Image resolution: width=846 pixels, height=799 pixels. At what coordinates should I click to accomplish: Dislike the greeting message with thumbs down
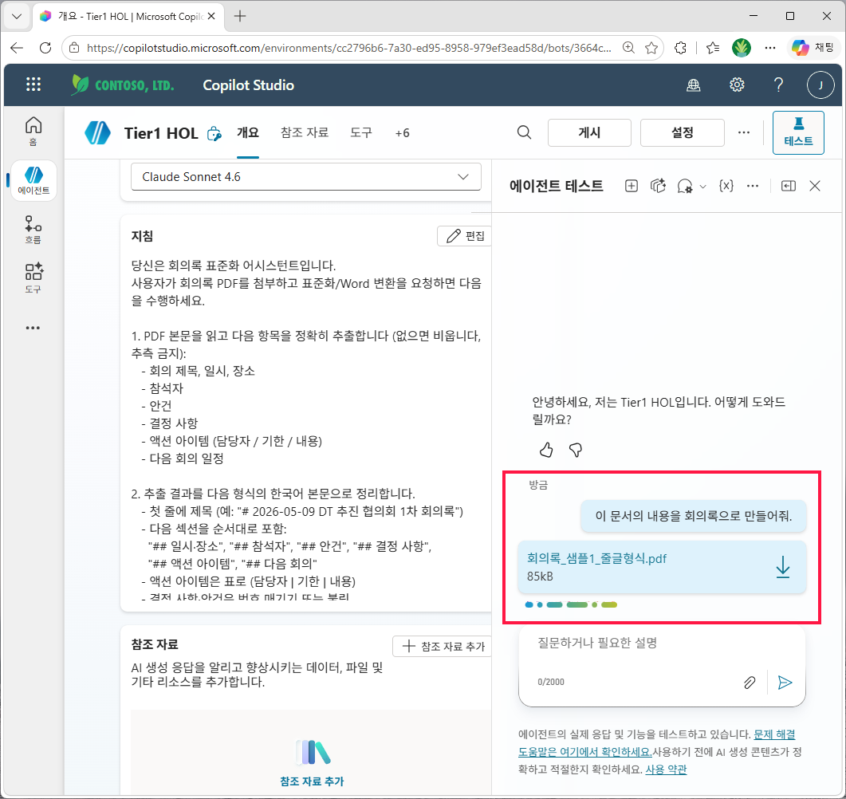[x=576, y=450]
